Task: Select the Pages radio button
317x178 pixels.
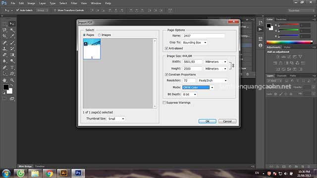Action: click(x=84, y=35)
